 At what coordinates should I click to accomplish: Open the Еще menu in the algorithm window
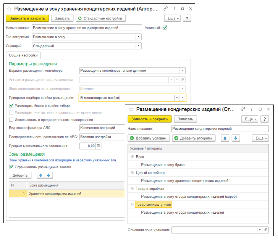click(x=172, y=18)
